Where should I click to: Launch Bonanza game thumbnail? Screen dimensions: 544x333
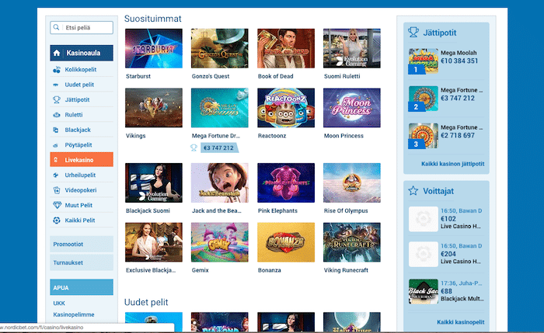pos(286,242)
